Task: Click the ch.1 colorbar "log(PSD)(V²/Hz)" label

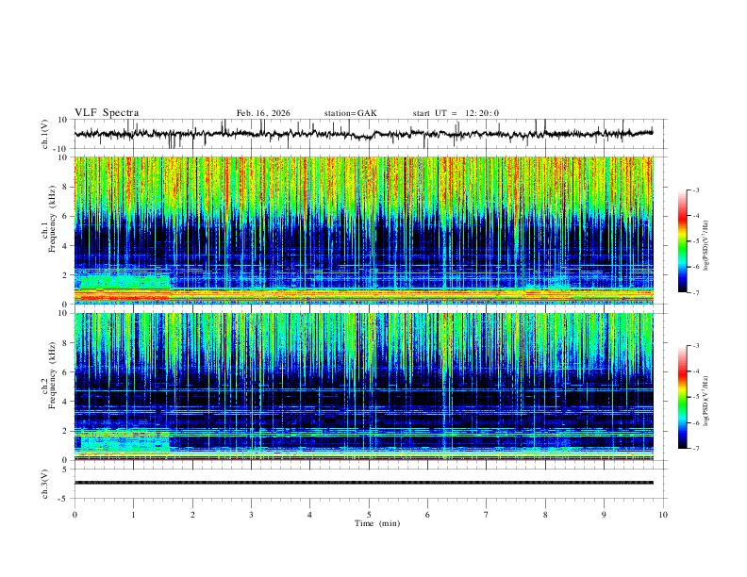Action: (x=706, y=246)
